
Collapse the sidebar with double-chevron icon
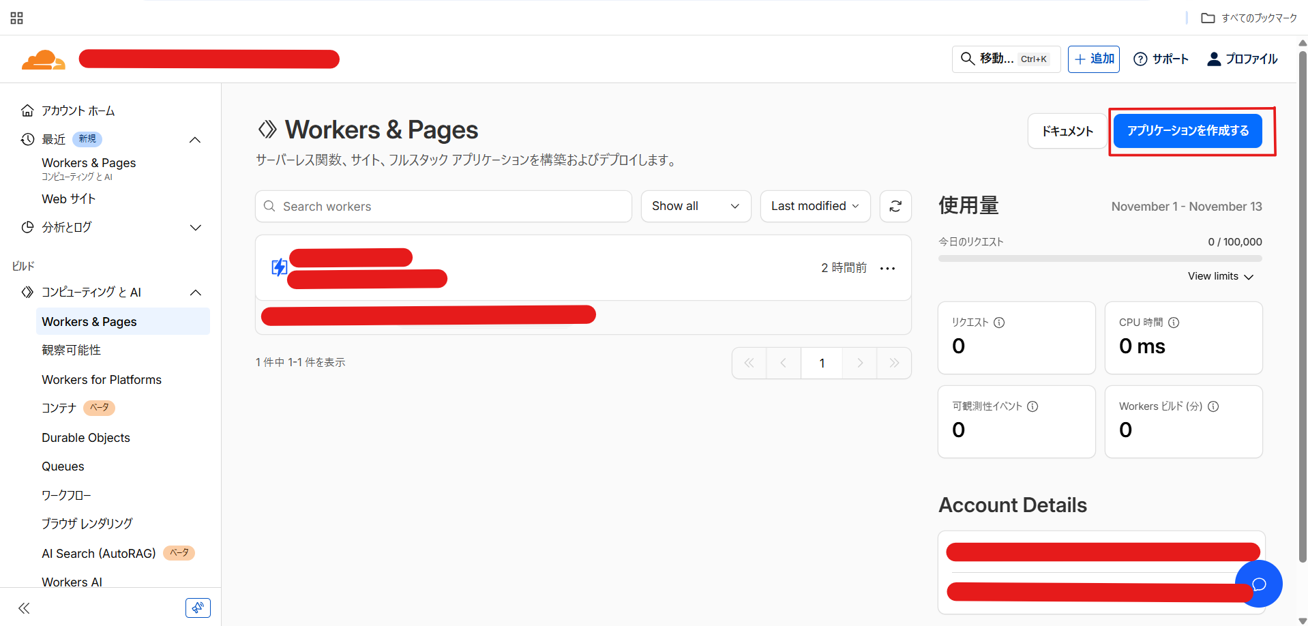click(25, 608)
